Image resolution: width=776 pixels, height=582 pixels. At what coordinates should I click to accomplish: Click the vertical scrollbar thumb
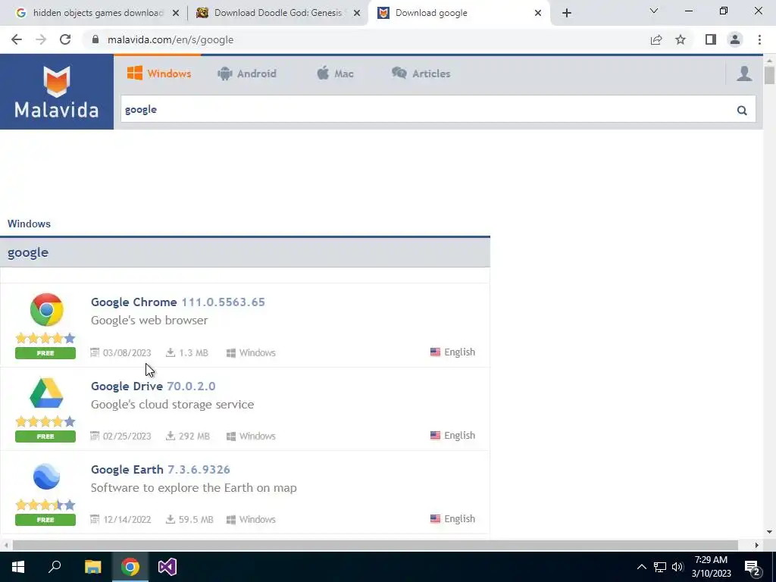[x=769, y=75]
